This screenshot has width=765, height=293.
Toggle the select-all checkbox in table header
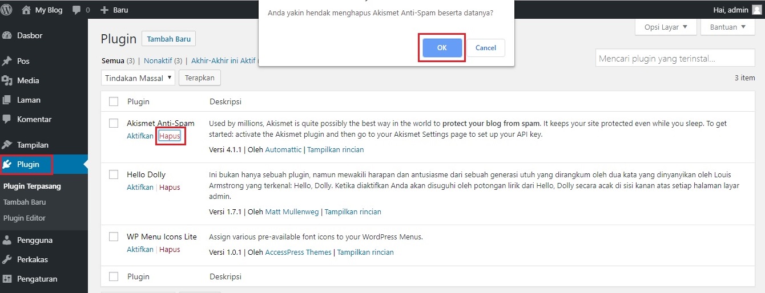[114, 101]
